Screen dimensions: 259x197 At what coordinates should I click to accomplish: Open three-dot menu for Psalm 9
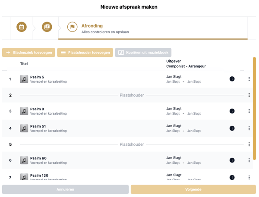pyautogui.click(x=249, y=111)
